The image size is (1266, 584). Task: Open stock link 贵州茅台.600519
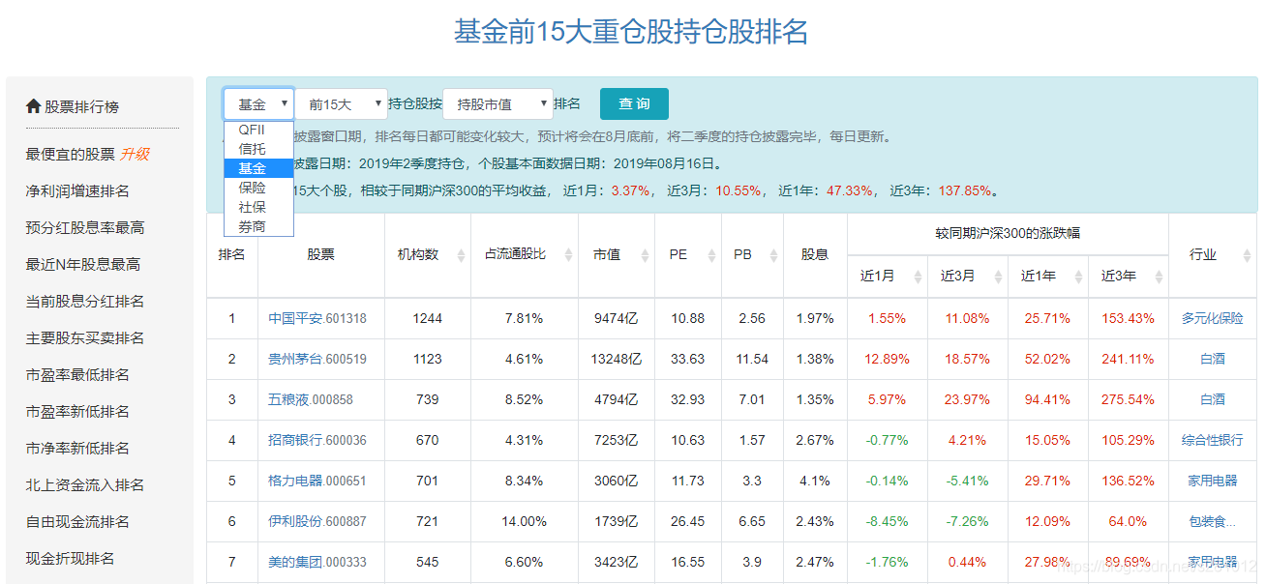click(317, 359)
